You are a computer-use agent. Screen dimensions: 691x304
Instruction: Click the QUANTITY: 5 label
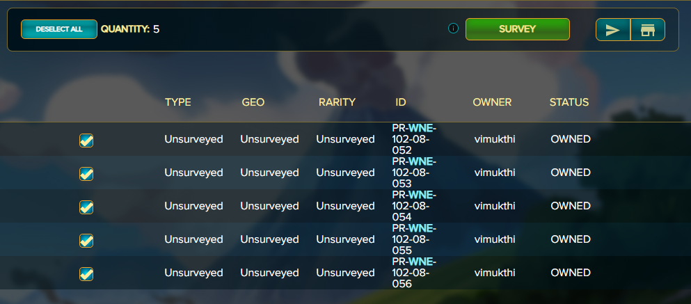(130, 29)
